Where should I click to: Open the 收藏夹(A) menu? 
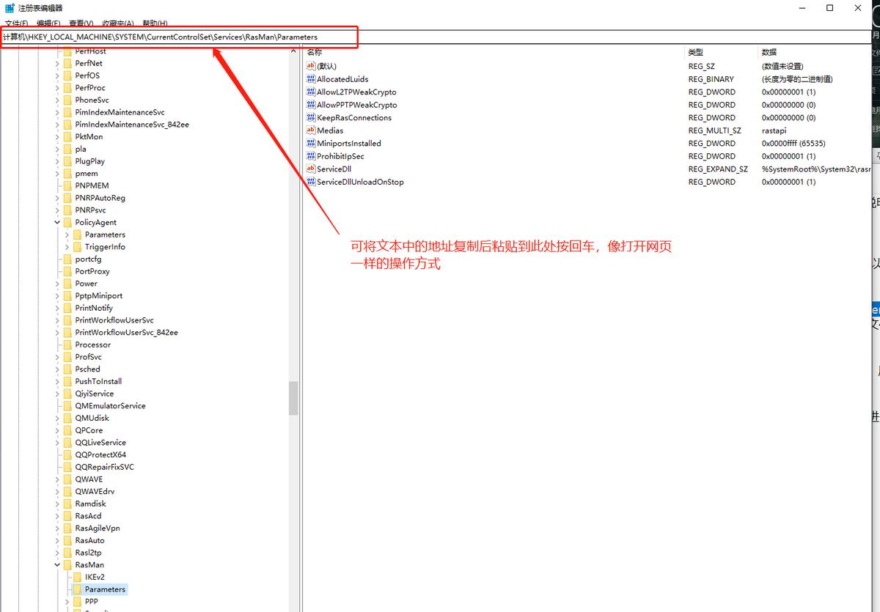(x=118, y=24)
